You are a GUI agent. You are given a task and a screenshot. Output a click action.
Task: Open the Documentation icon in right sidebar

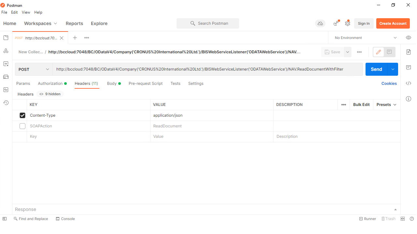pos(409,52)
